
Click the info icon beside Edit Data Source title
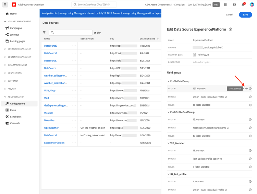click(x=231, y=29)
